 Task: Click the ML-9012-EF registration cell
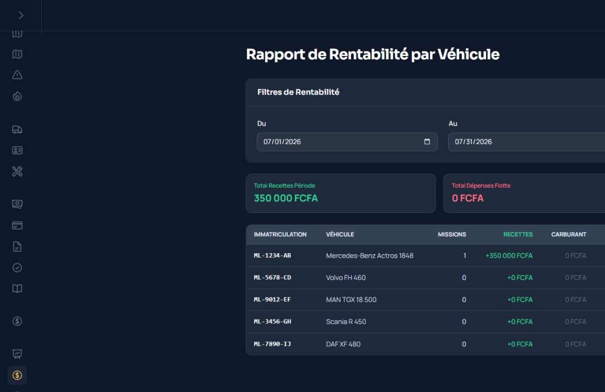pos(272,300)
